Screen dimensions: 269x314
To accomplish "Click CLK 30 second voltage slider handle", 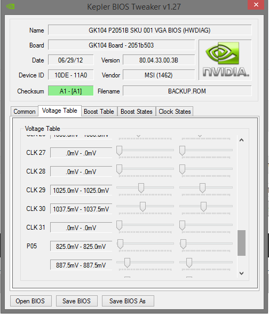I will coord(203,207).
